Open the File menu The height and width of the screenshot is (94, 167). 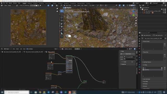tap(4, 3)
